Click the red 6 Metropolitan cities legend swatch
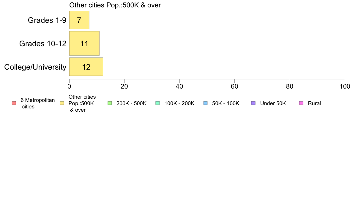The height and width of the screenshot is (218, 353). pyautogui.click(x=14, y=103)
